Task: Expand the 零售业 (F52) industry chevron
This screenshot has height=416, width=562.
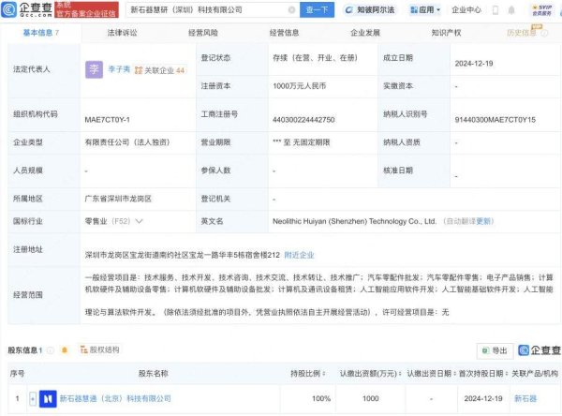Action: [139, 221]
